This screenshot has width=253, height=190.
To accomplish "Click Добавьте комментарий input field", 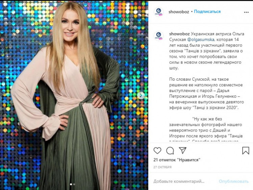I will point(185,181).
